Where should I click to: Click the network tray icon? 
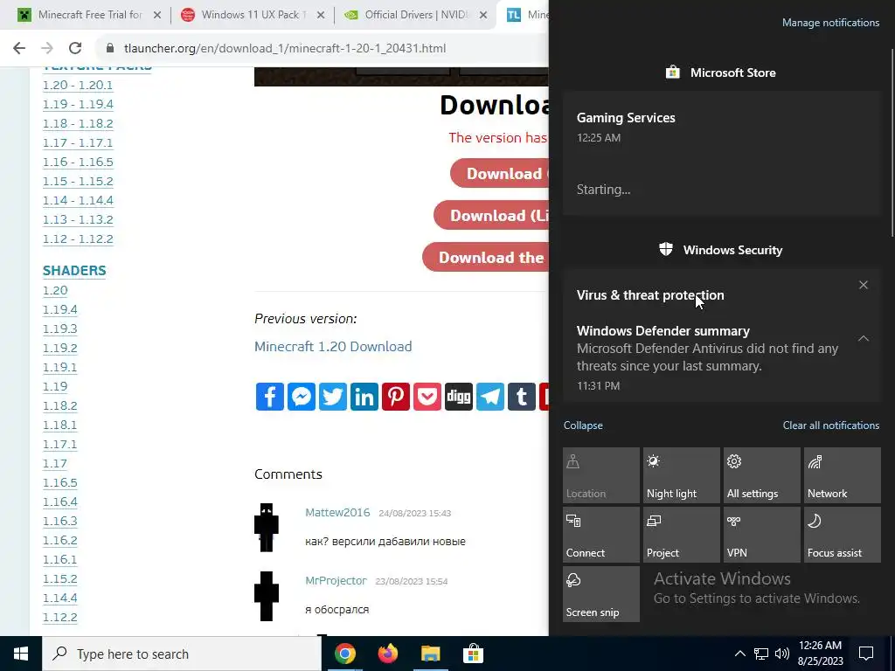pos(761,654)
